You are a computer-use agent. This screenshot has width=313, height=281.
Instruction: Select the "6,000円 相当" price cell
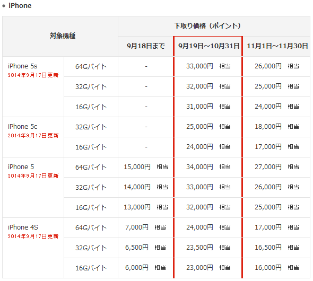coord(145,267)
